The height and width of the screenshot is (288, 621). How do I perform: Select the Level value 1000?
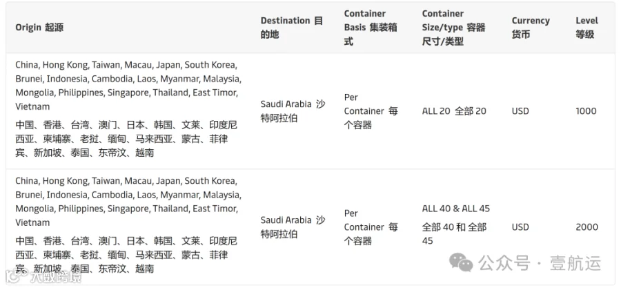[x=586, y=111]
